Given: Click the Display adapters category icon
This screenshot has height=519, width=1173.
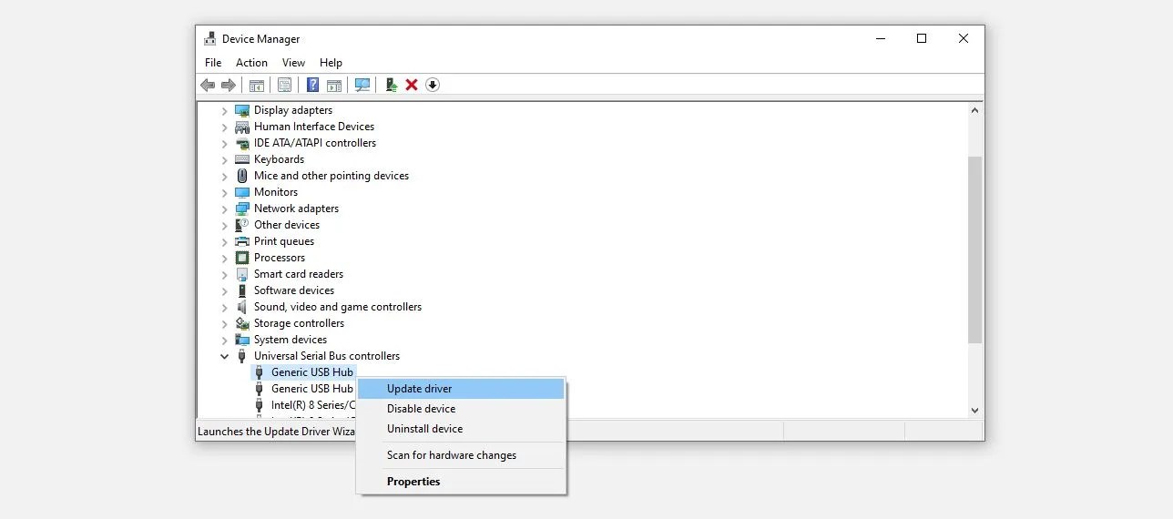Looking at the screenshot, I should click(x=242, y=110).
